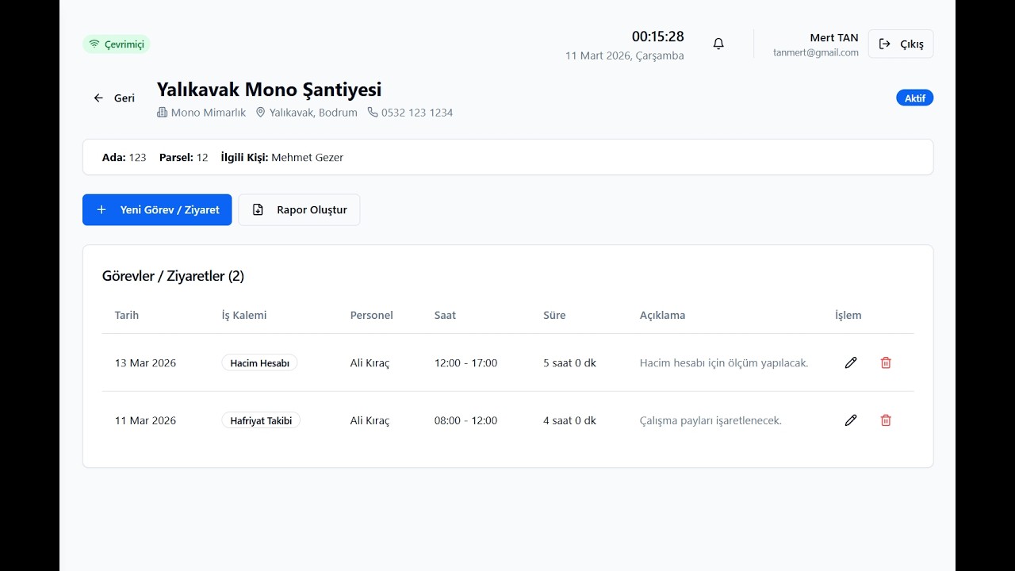1015x571 pixels.
Task: Click the 08:00 - 12:00 time cell
Action: point(465,420)
